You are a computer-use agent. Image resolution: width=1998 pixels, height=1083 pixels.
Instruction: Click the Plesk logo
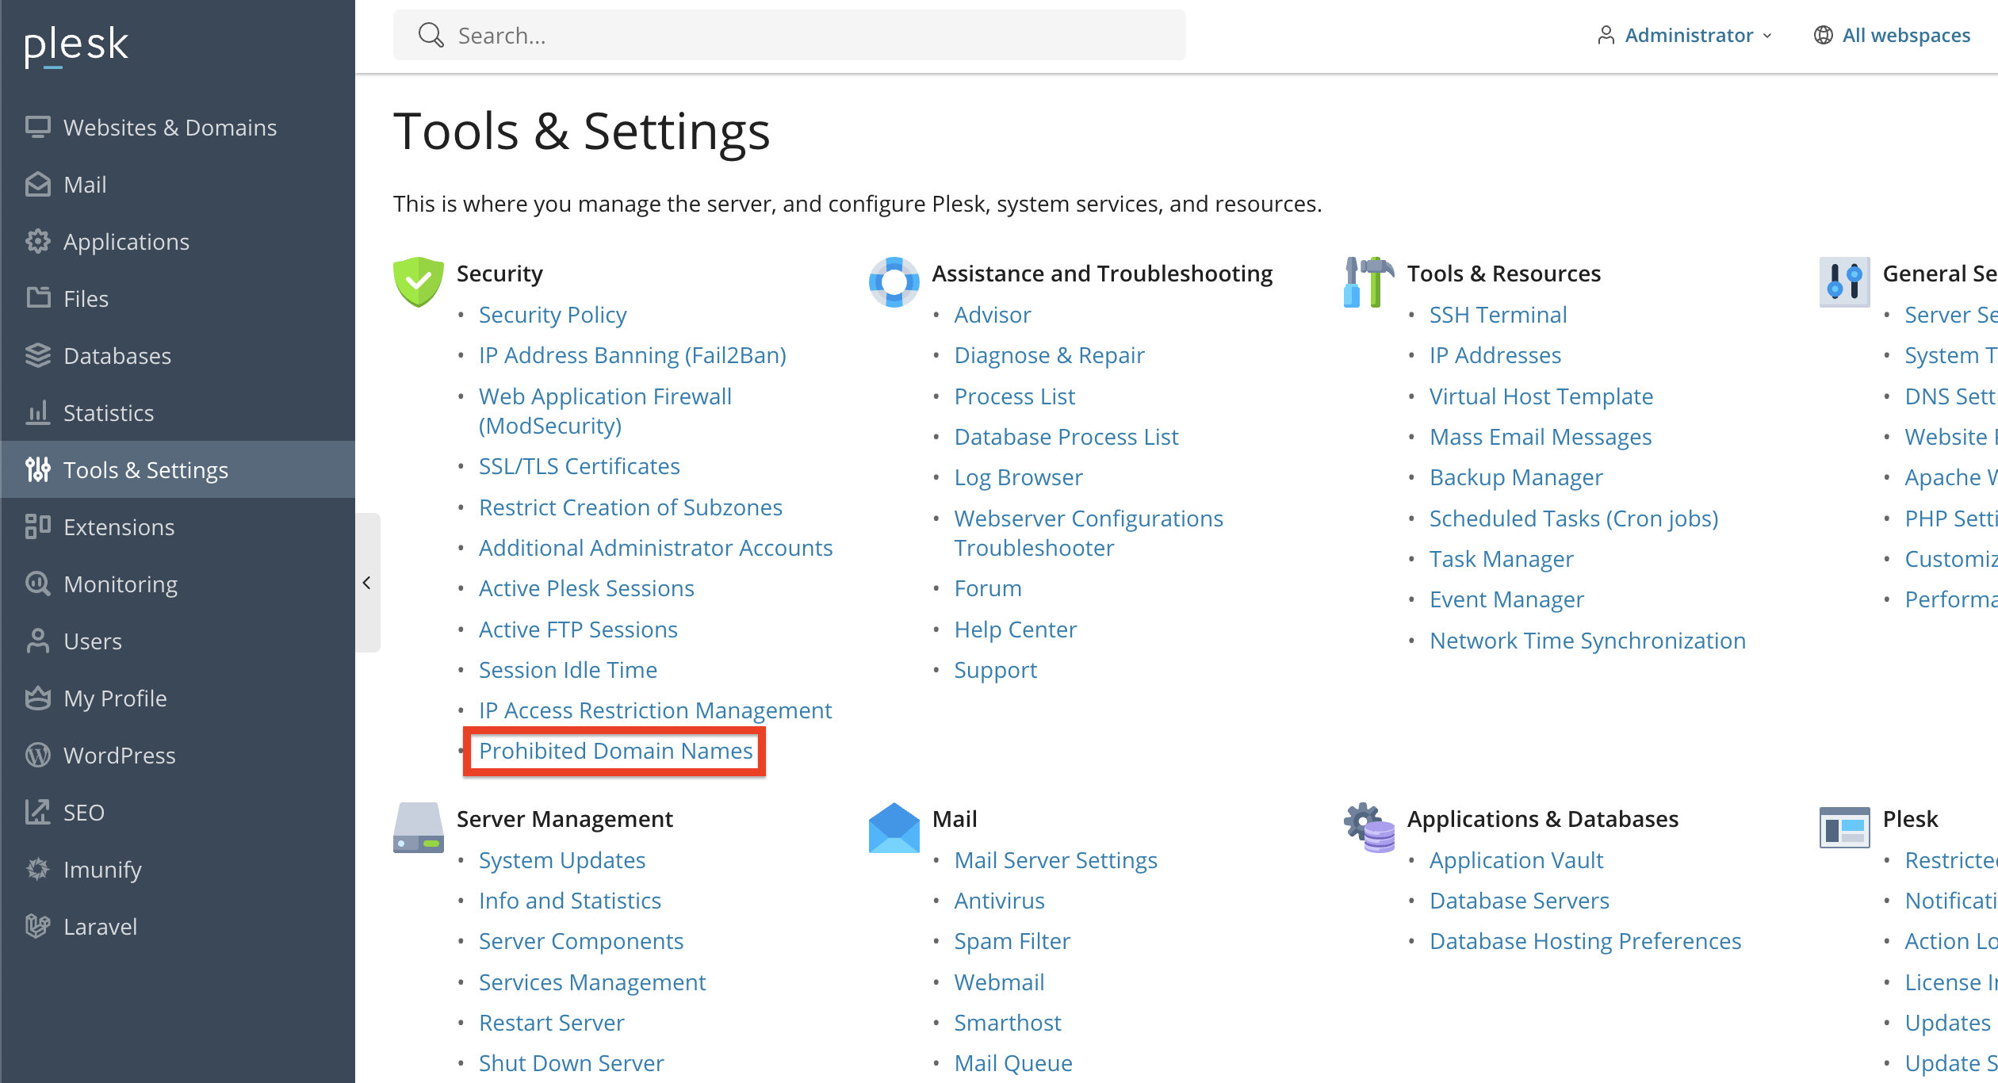[76, 45]
